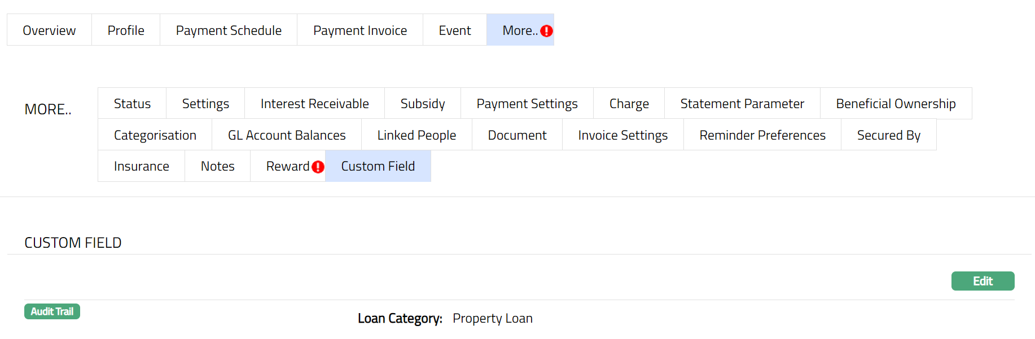
Task: Open the Status sub-tab
Action: pyautogui.click(x=132, y=104)
